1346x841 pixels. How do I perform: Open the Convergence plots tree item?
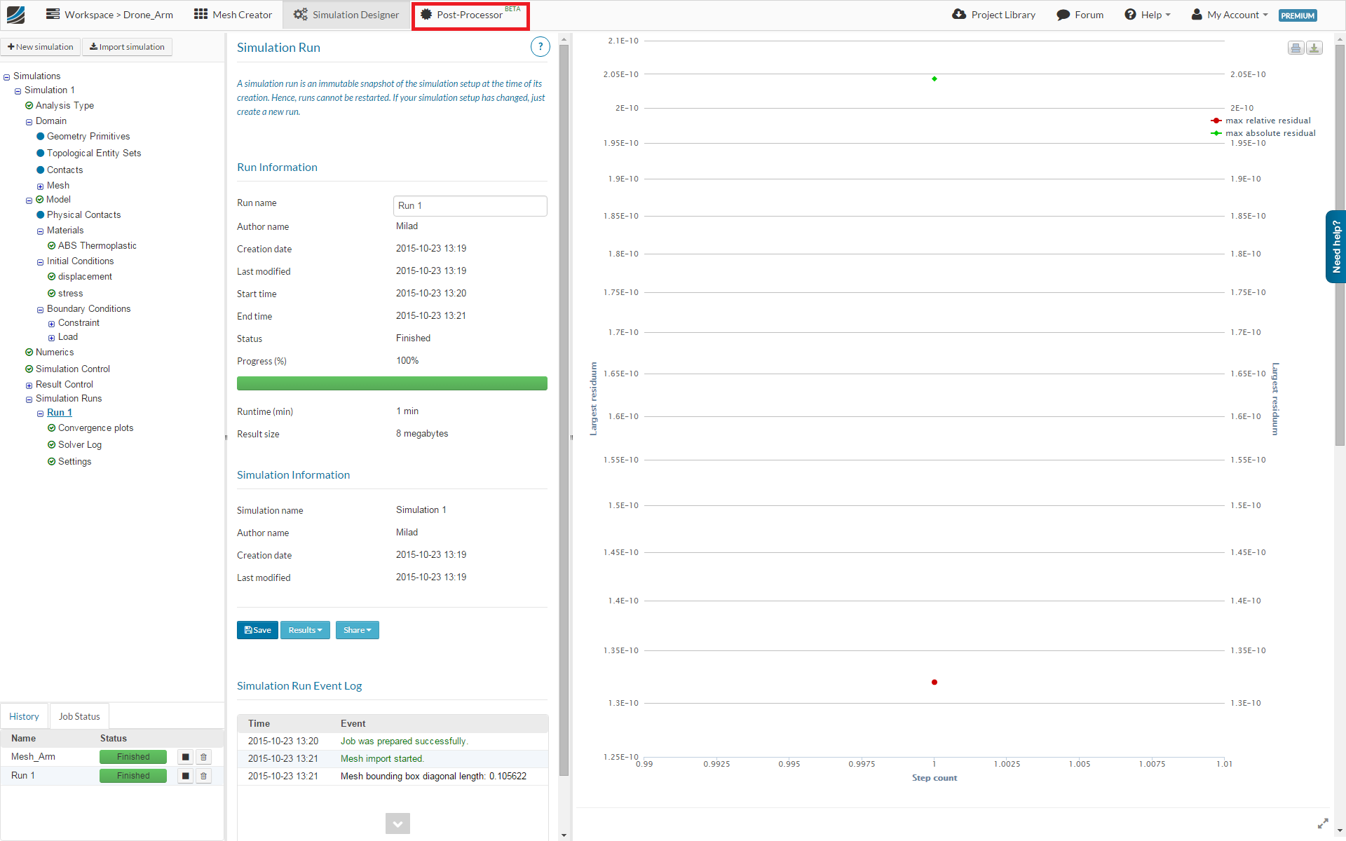(95, 428)
